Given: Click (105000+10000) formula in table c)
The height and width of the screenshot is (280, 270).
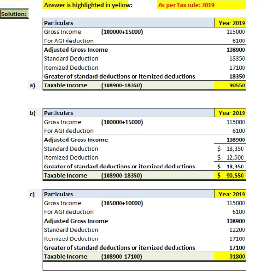Looking at the screenshot, I should click(122, 203).
